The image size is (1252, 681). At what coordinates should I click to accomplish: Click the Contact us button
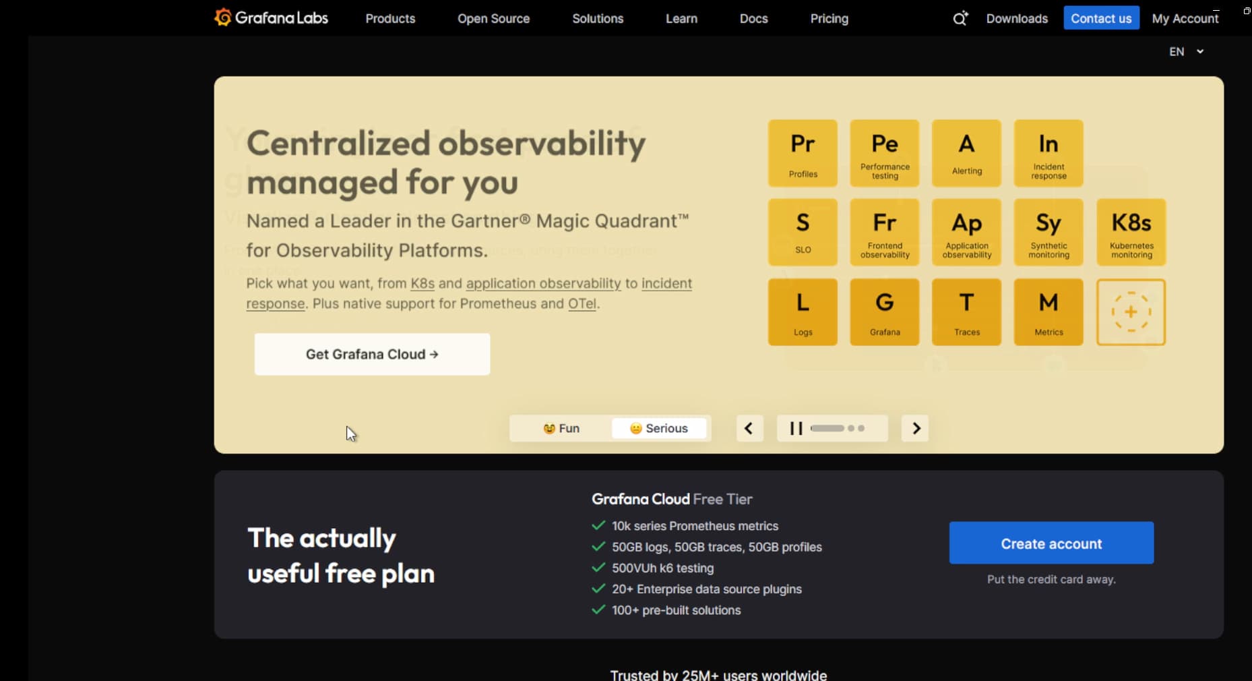point(1101,18)
